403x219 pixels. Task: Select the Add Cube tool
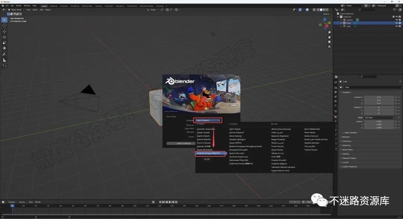[x=4, y=66]
